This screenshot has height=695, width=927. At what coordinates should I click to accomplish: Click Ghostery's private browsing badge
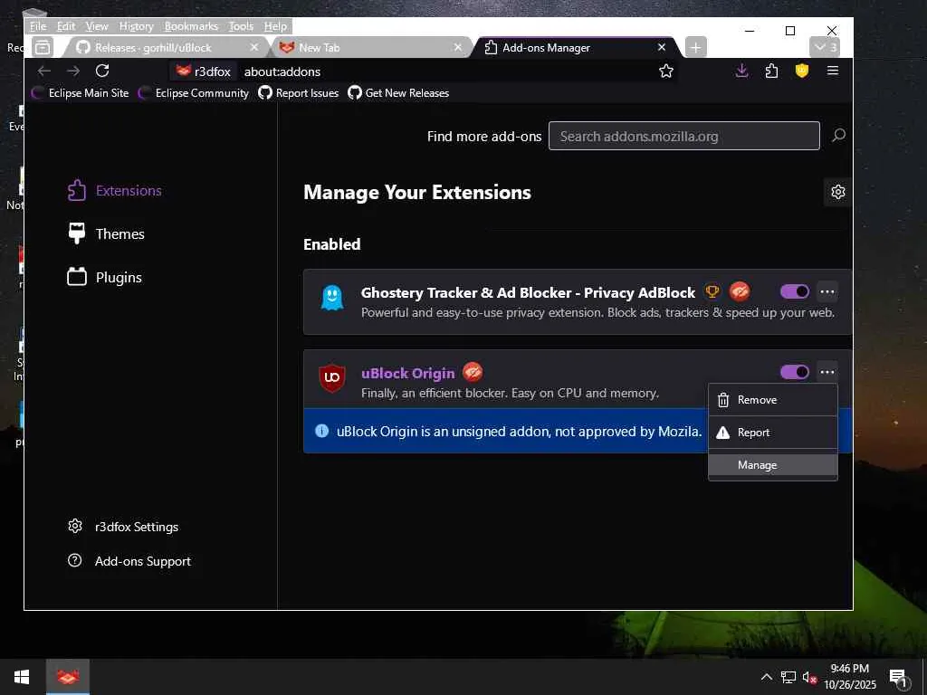[739, 291]
